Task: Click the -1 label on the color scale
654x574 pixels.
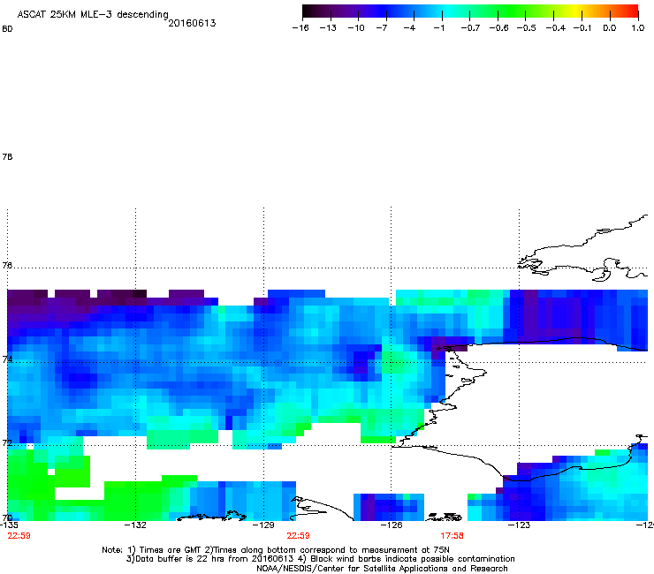Action: pos(438,28)
